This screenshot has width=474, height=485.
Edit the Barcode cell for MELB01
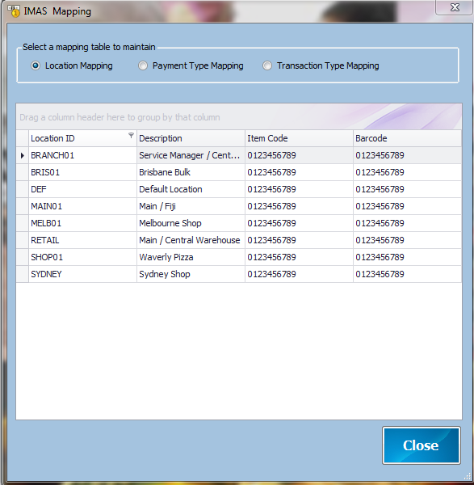pyautogui.click(x=407, y=223)
